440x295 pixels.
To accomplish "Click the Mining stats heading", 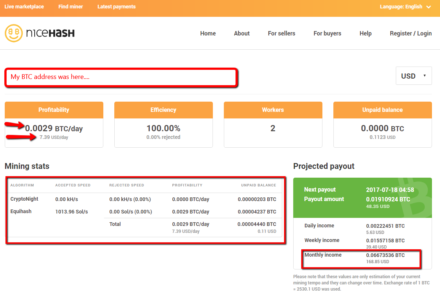I will (27, 166).
